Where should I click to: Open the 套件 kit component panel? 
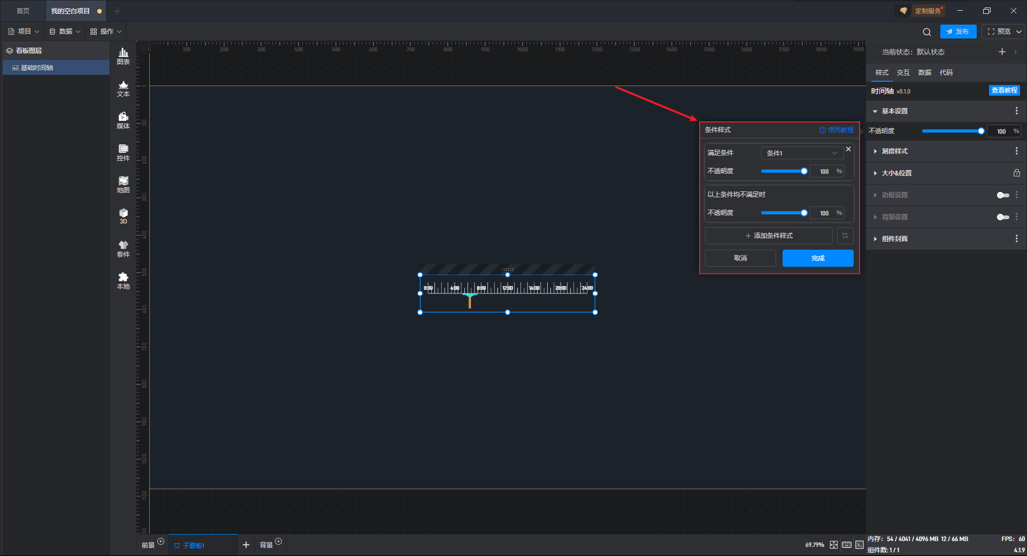pos(123,249)
